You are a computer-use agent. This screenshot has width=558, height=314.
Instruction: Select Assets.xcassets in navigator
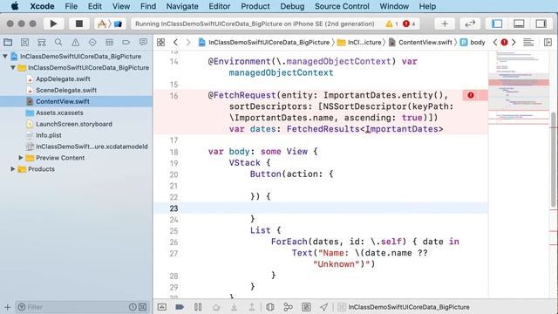(59, 113)
